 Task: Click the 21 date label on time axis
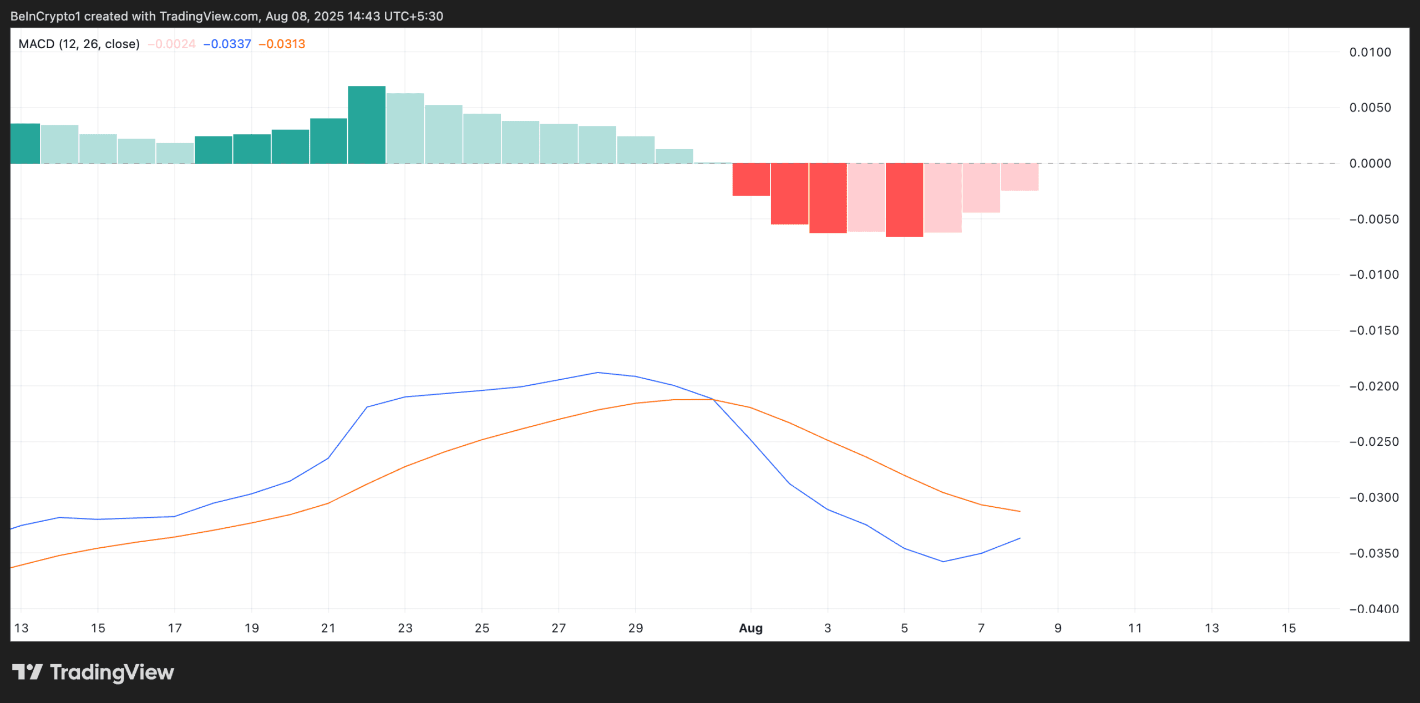328,628
